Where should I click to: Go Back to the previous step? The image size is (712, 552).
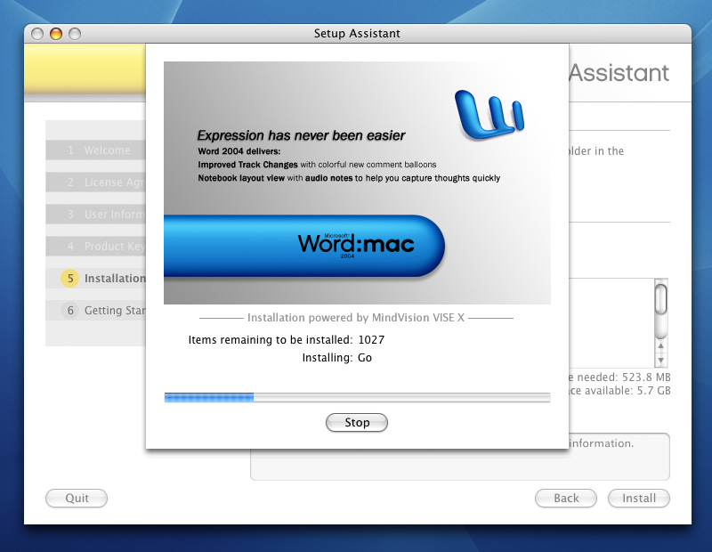(x=566, y=498)
